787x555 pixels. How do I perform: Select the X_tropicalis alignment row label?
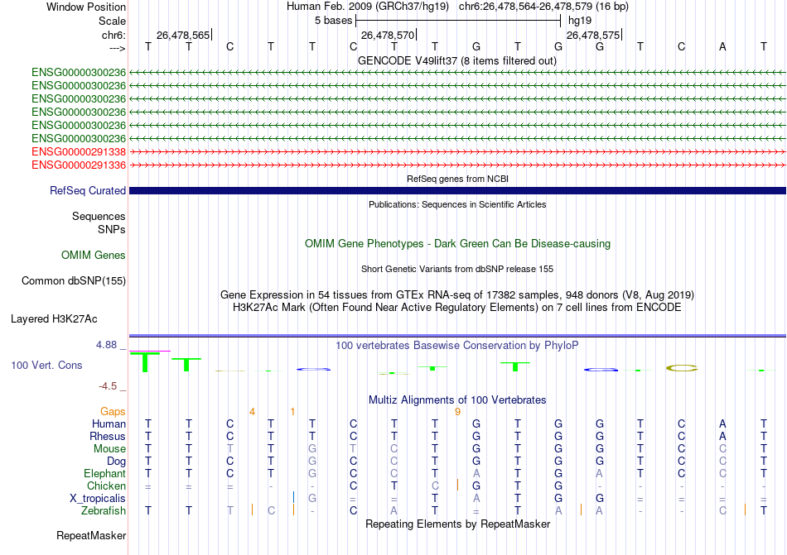[x=98, y=499]
